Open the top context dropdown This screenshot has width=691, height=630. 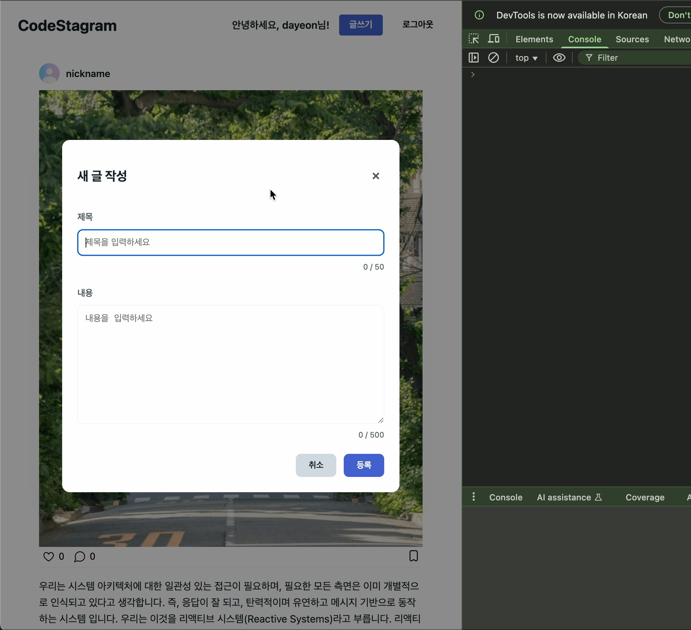tap(526, 58)
